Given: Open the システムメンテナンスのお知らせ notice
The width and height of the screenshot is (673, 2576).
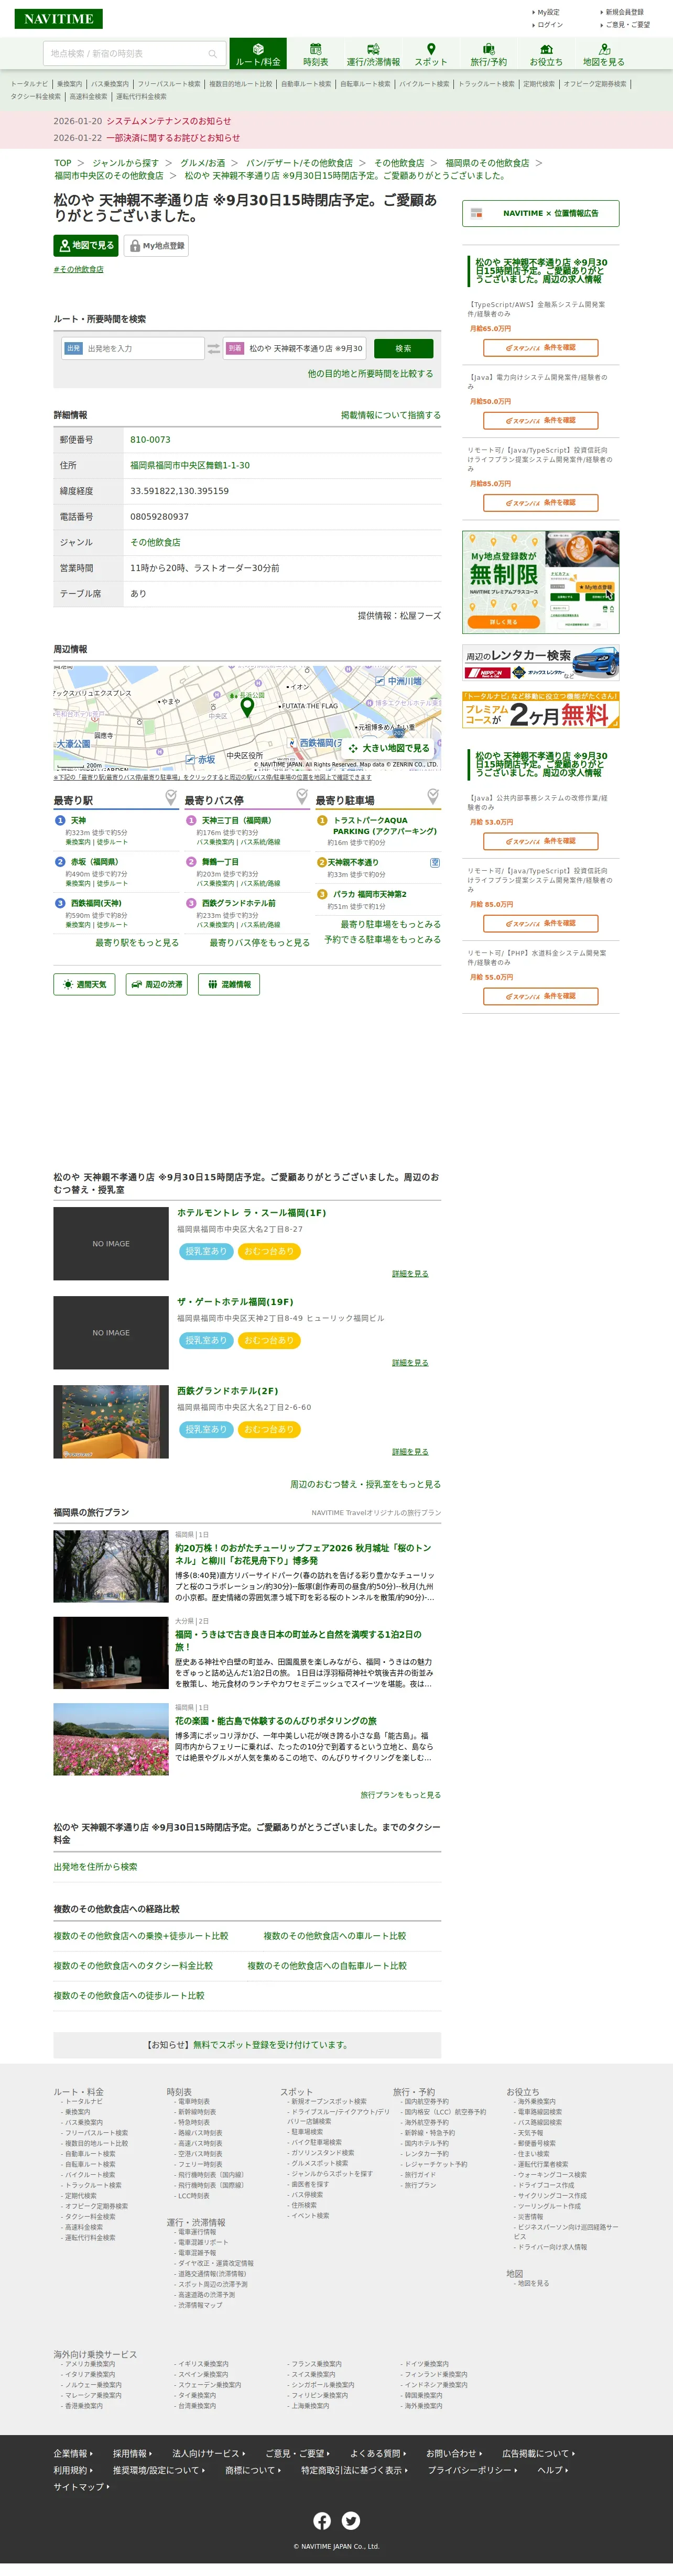Looking at the screenshot, I should pos(168,121).
